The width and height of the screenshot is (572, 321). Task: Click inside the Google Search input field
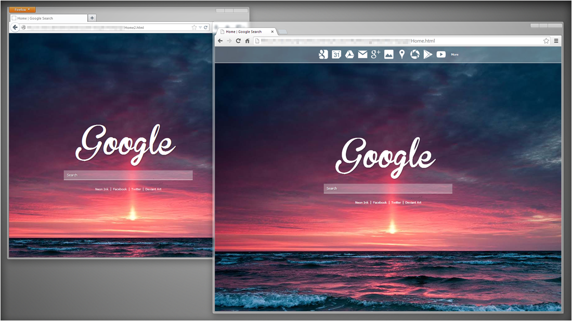click(x=387, y=188)
